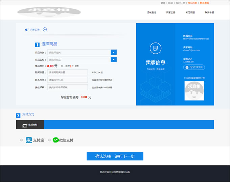Click the 商家公告 announcement label
The image size is (230, 182).
[35, 30]
